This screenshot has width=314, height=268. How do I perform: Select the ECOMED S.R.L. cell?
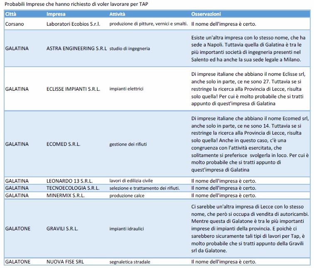63,144
